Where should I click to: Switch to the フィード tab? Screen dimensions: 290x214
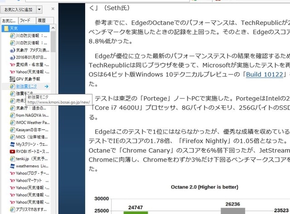pos(27,20)
